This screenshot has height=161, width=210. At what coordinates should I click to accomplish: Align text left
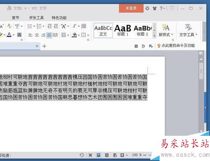(30, 35)
